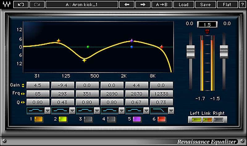Toggle band 1 orange on/off button

(x=38, y=119)
